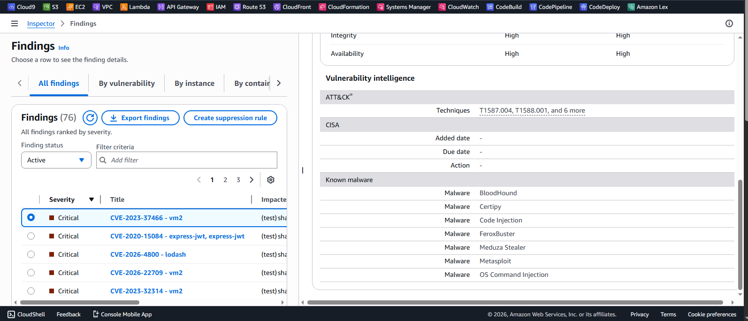Switch to the All findings tab
Viewport: 748px width, 321px height.
pyautogui.click(x=59, y=83)
